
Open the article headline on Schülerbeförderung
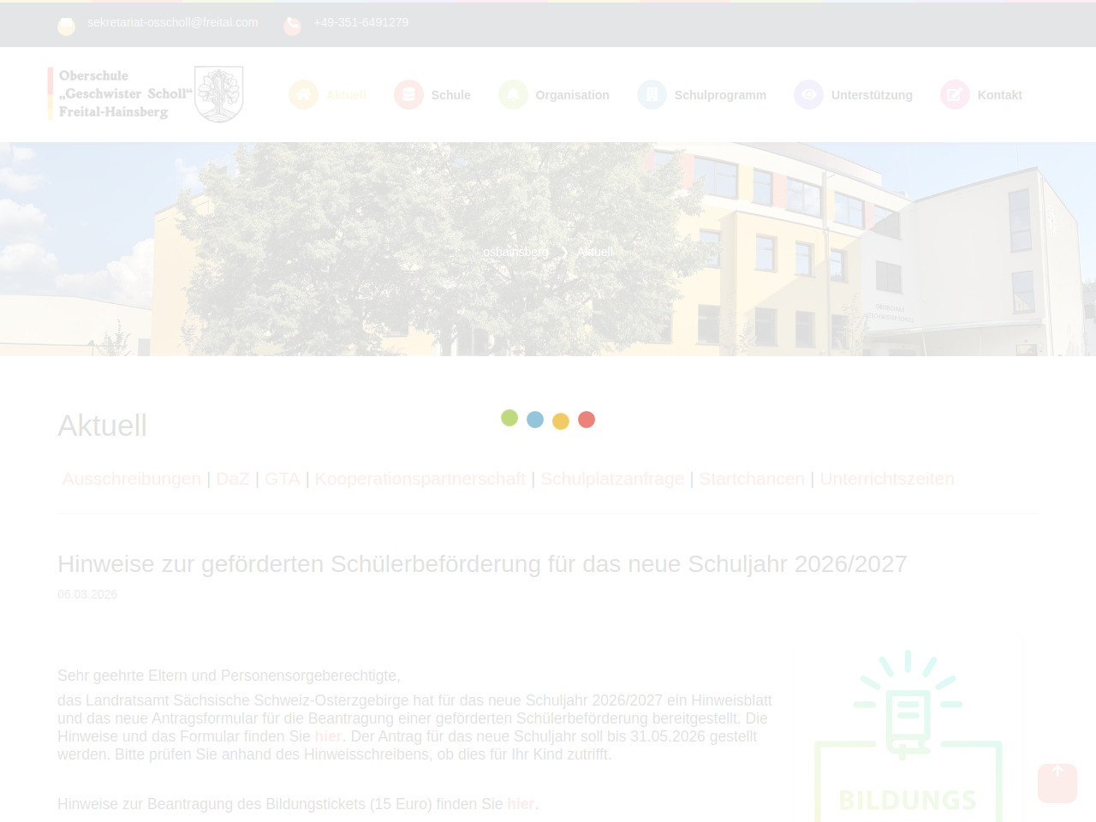(482, 564)
